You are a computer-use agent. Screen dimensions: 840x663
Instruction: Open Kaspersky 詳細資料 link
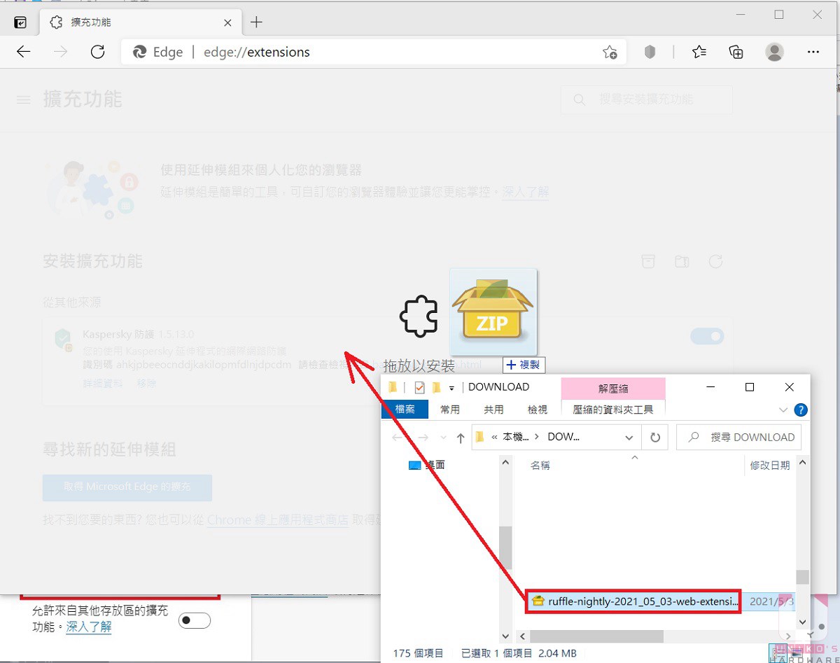click(x=103, y=384)
